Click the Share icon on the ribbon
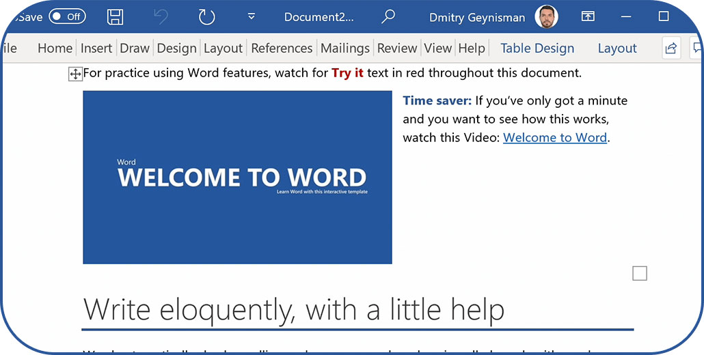 (671, 48)
